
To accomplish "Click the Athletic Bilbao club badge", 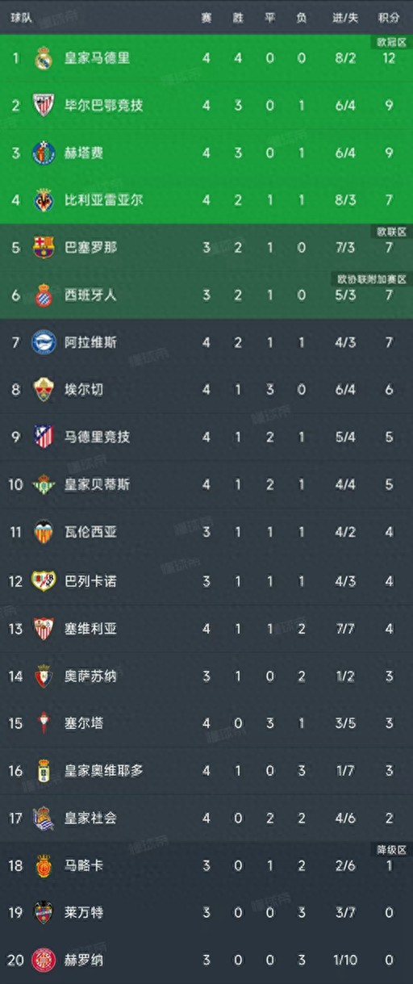I will point(44,105).
